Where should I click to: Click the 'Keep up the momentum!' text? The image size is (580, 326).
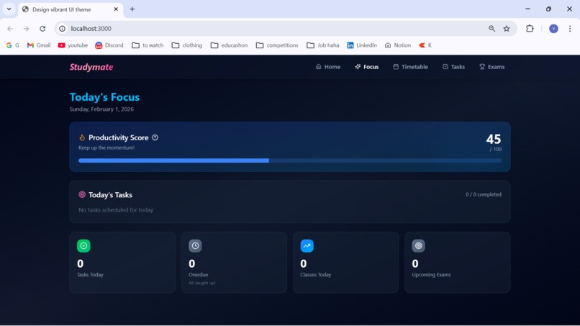click(107, 148)
